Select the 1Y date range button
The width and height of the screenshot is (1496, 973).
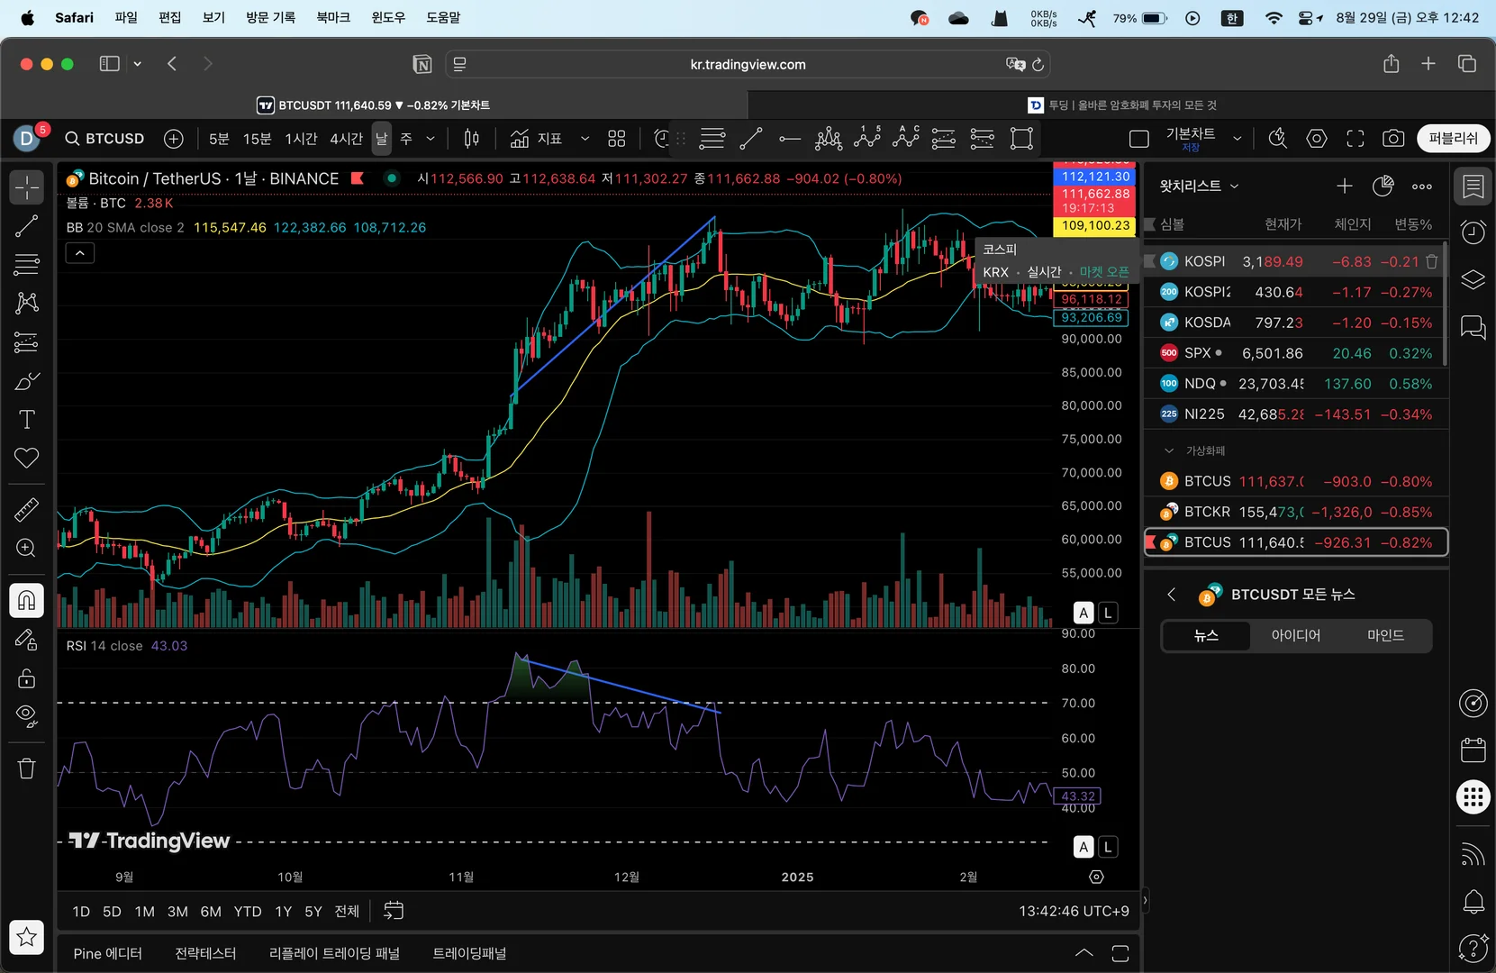click(x=283, y=912)
